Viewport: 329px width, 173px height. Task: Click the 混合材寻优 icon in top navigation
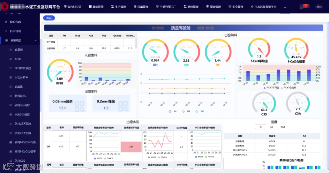point(65,6)
